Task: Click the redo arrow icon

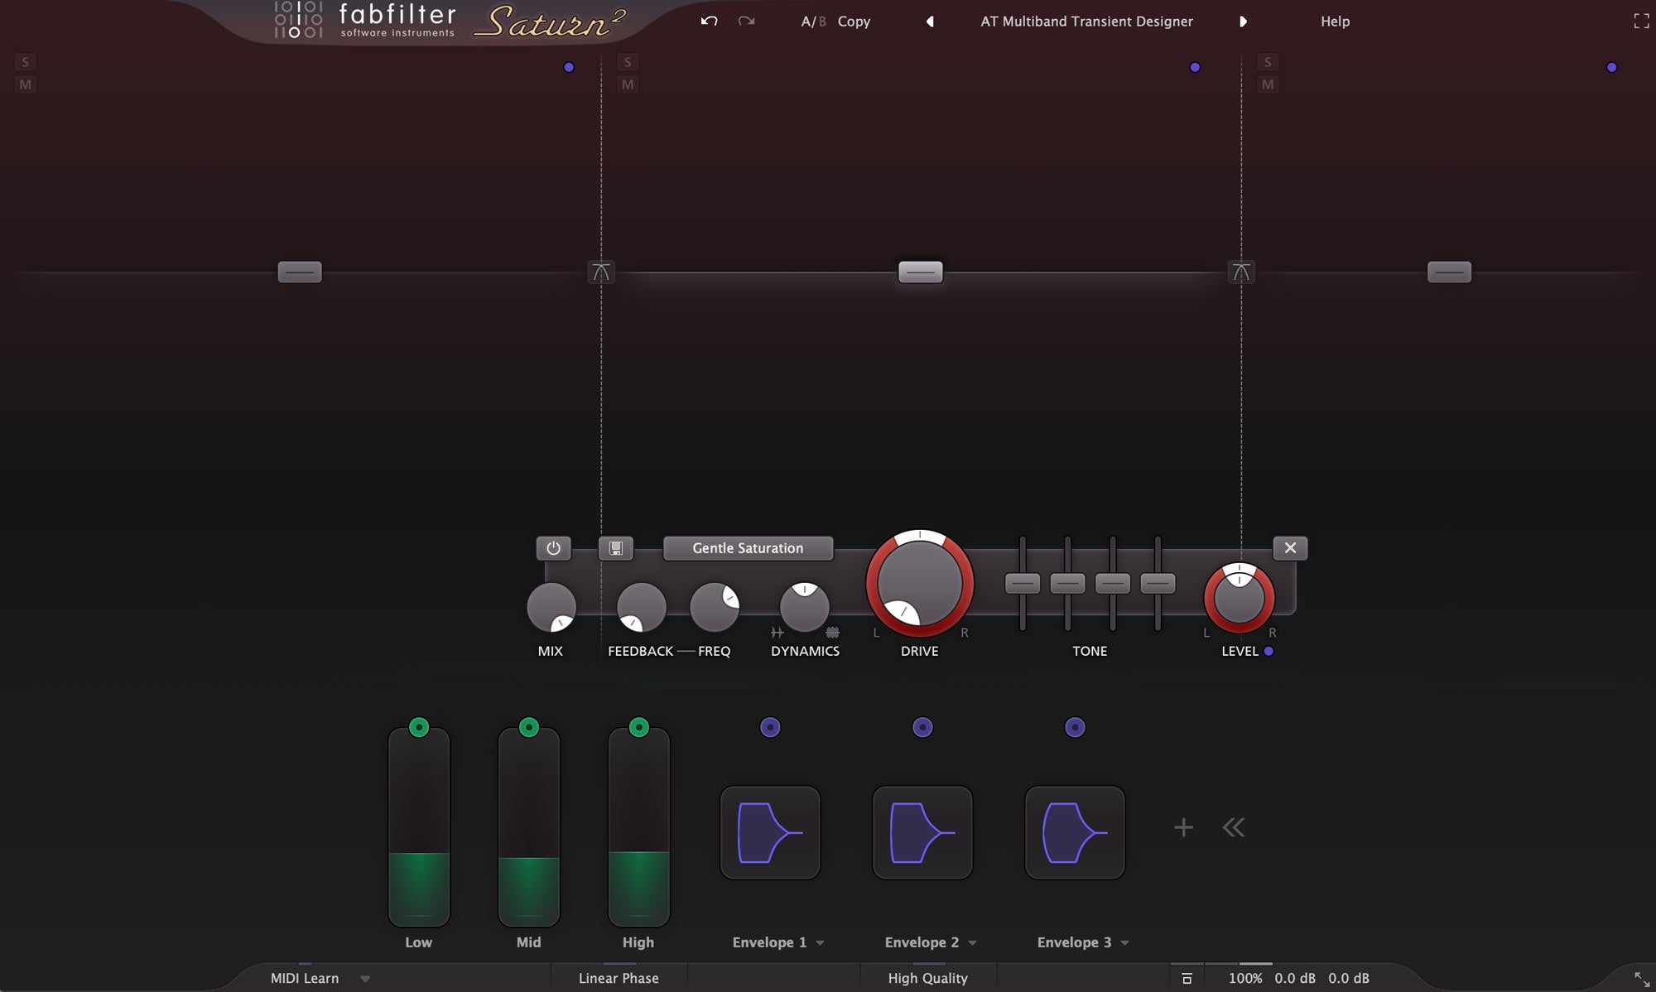Action: [746, 22]
